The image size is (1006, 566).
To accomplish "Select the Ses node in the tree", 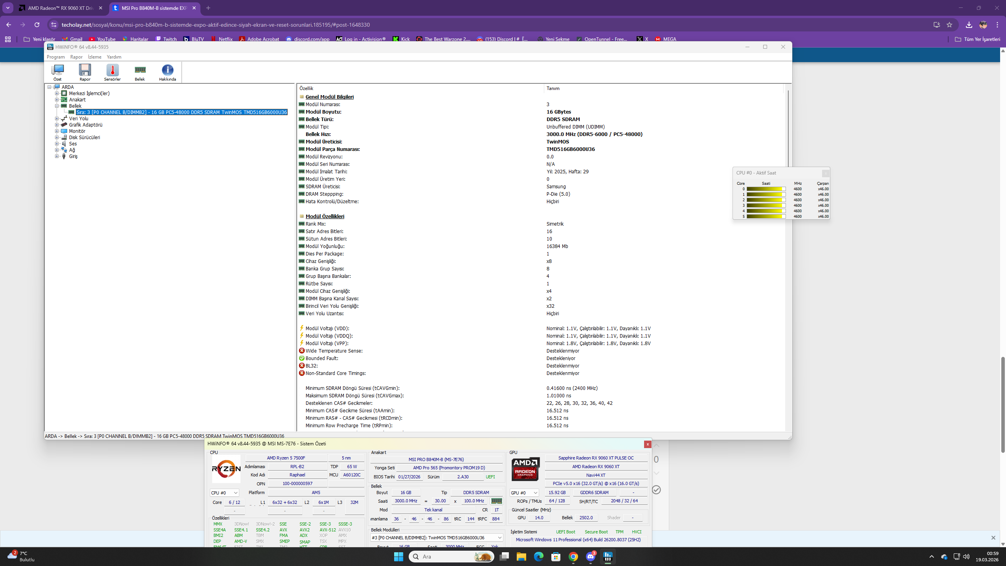I will point(73,144).
